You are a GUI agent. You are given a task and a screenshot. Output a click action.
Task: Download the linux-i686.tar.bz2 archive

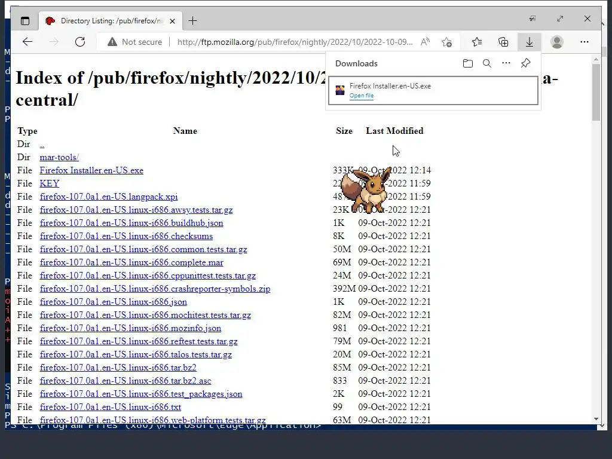tap(118, 368)
